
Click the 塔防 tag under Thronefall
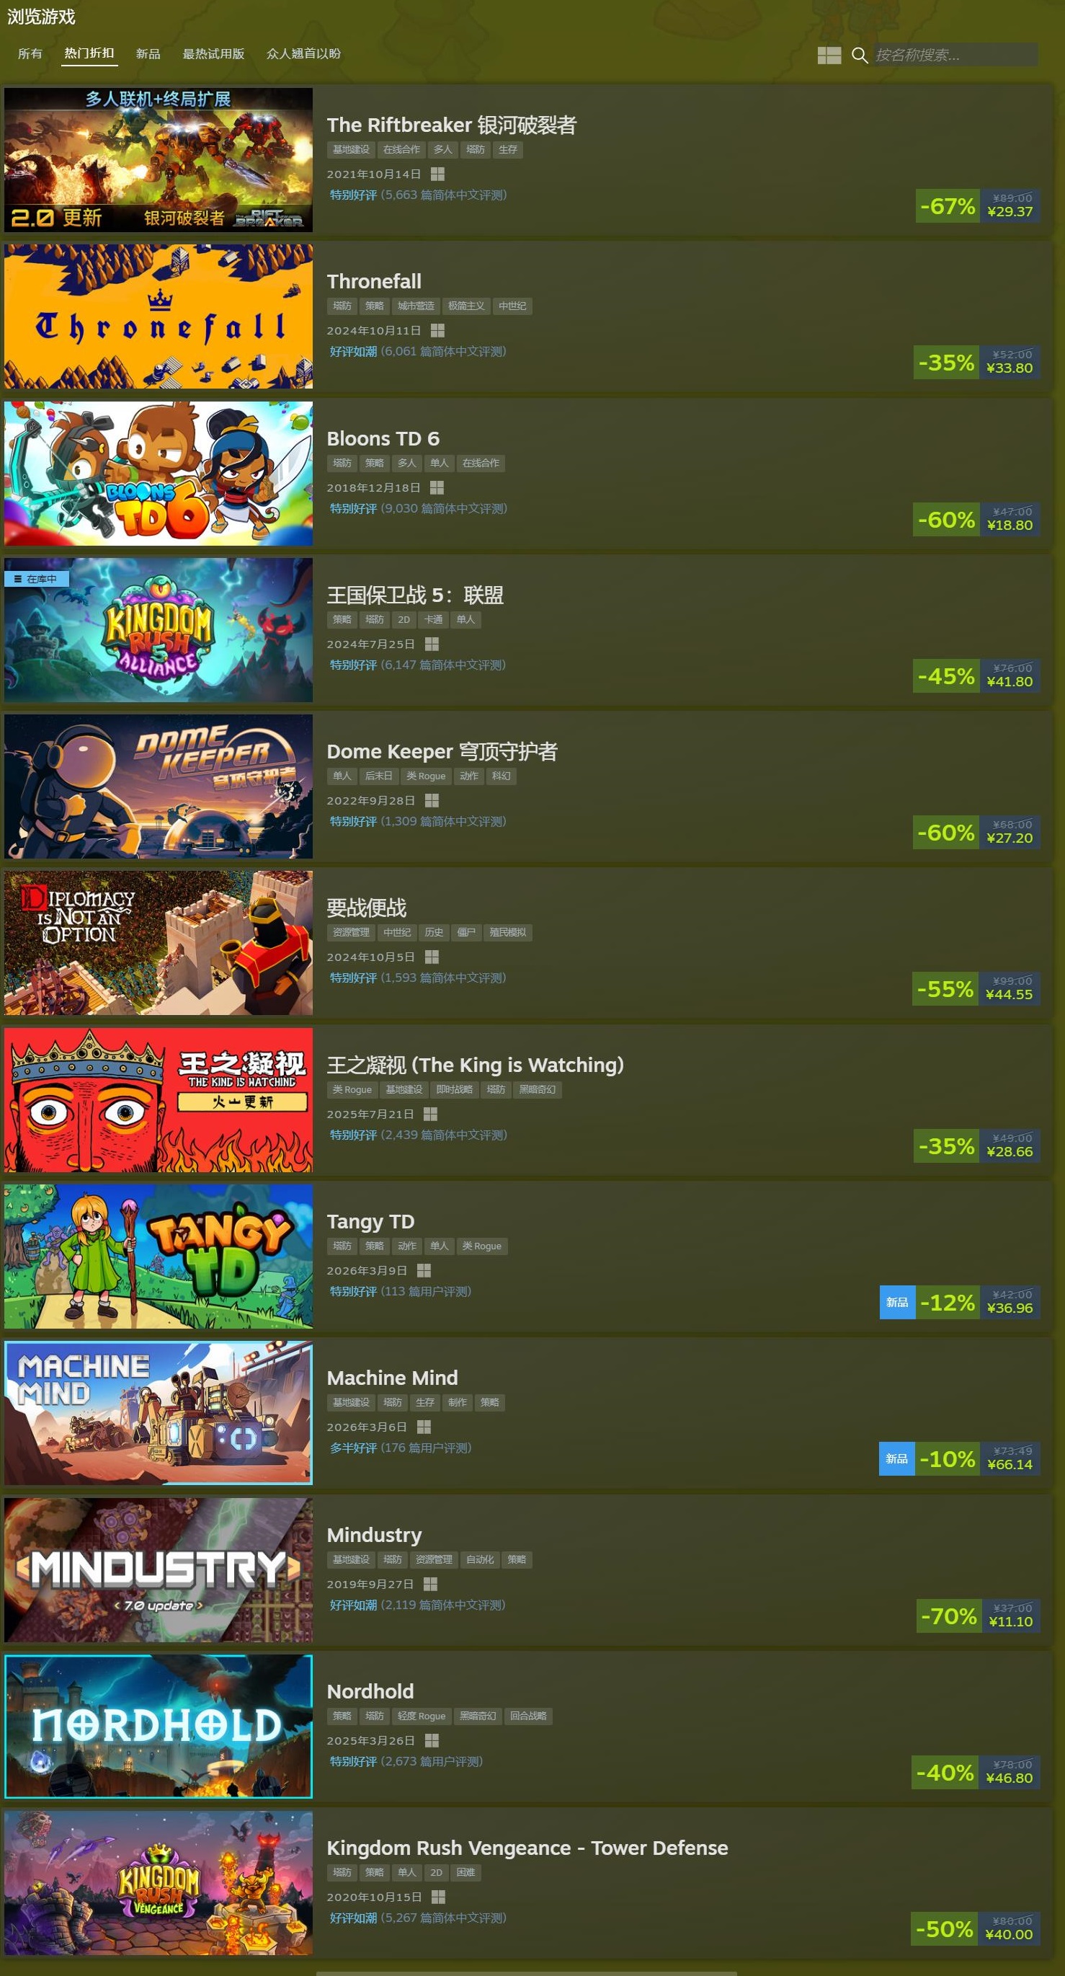(342, 306)
